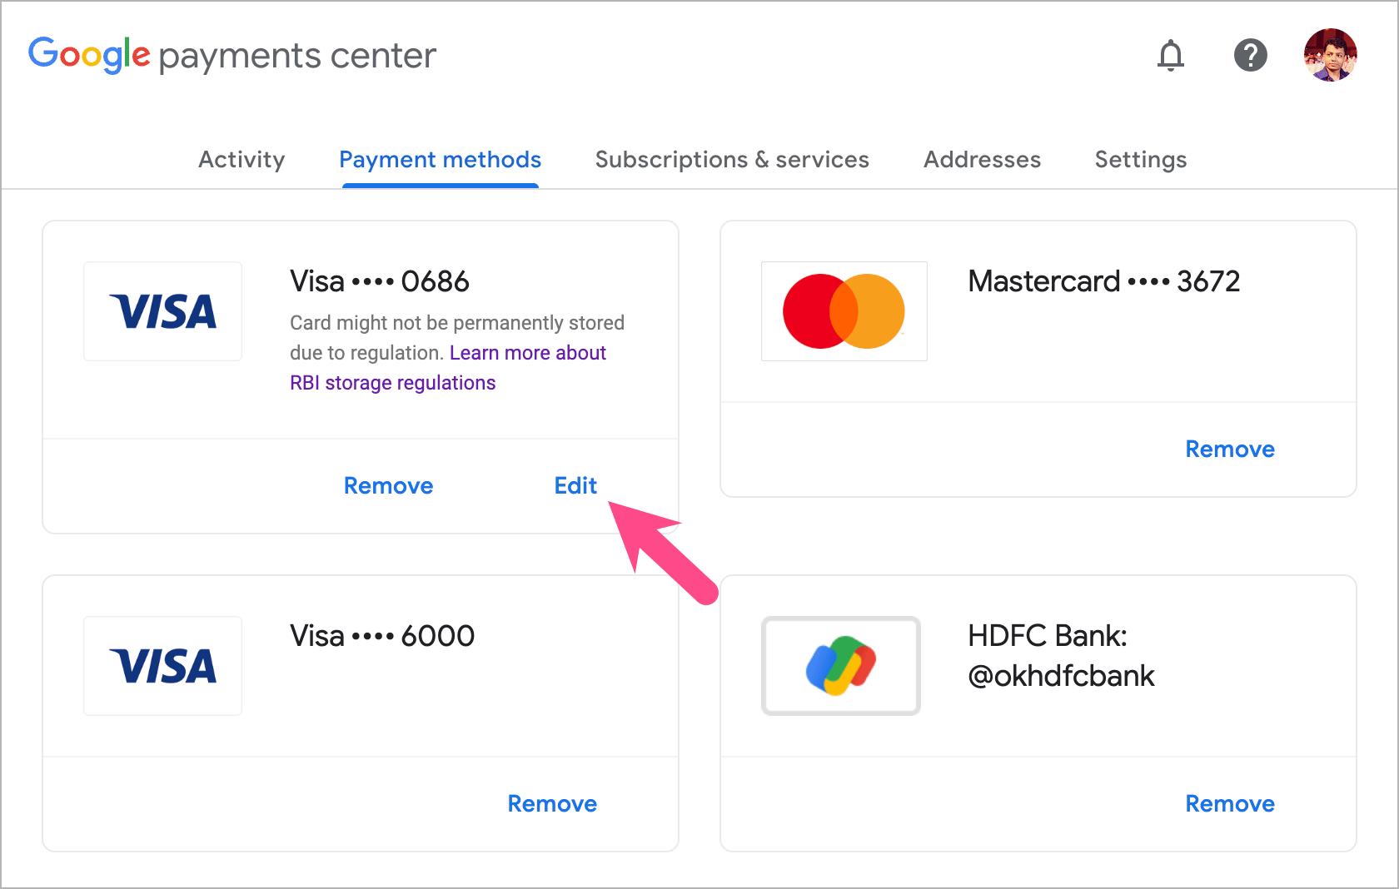The height and width of the screenshot is (889, 1399).
Task: Remove the Mastercard ending 3672
Action: point(1230,449)
